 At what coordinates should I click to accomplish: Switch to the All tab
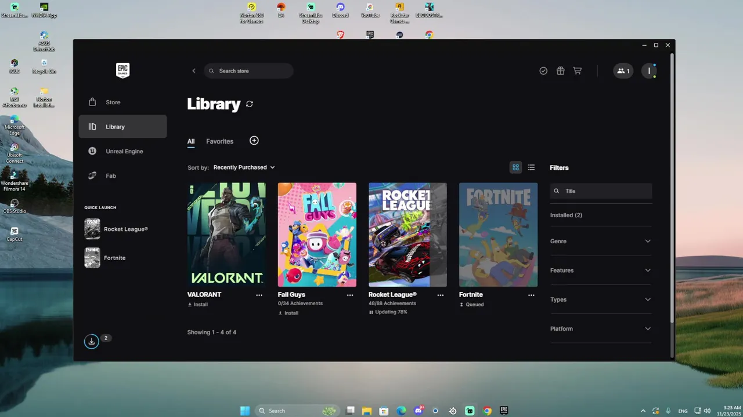click(x=191, y=141)
